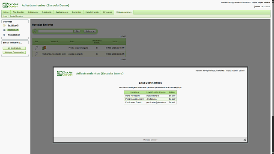Sort by the Tema column header

pyautogui.click(x=72, y=41)
